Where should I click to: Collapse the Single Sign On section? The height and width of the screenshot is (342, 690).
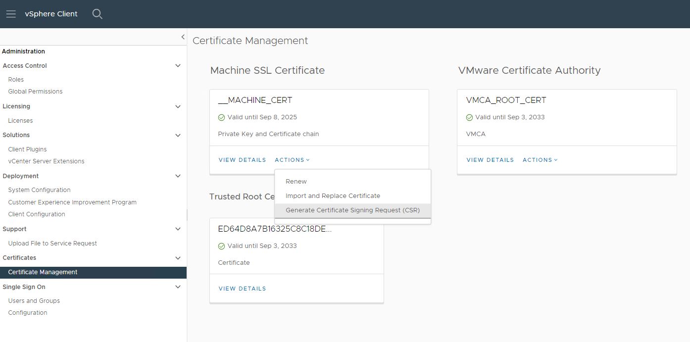click(x=178, y=287)
